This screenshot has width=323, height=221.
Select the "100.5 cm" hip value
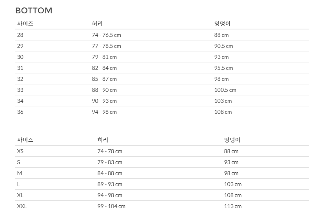pyautogui.click(x=225, y=90)
